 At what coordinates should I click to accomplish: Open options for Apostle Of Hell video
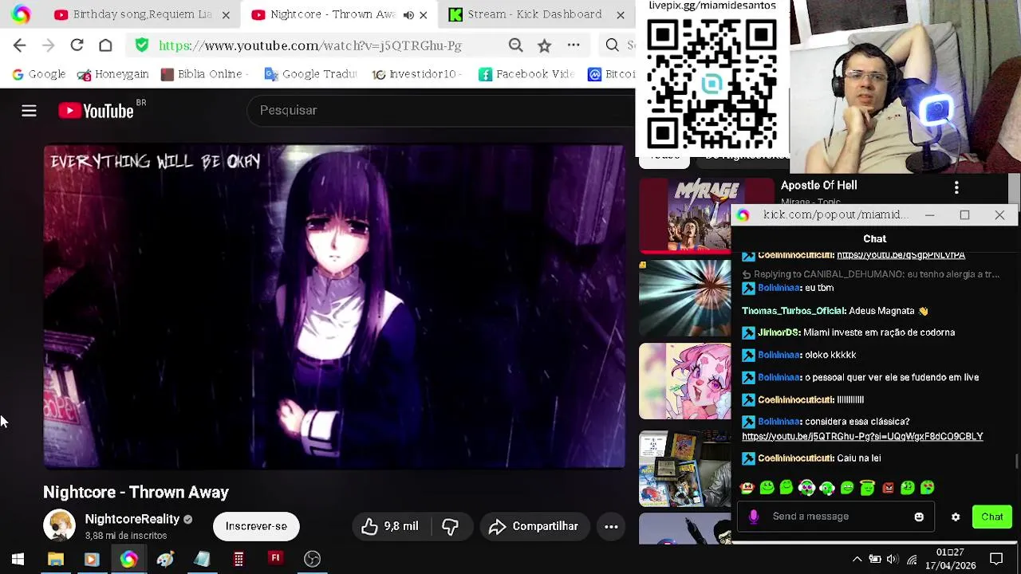956,187
